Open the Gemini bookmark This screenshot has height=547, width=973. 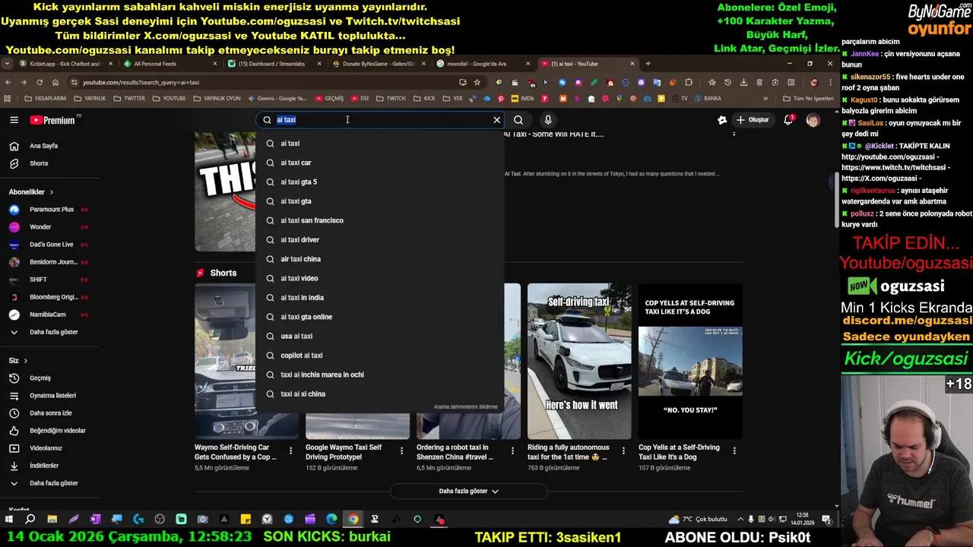point(277,99)
